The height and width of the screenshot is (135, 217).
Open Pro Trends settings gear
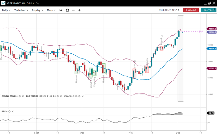tap(58, 96)
